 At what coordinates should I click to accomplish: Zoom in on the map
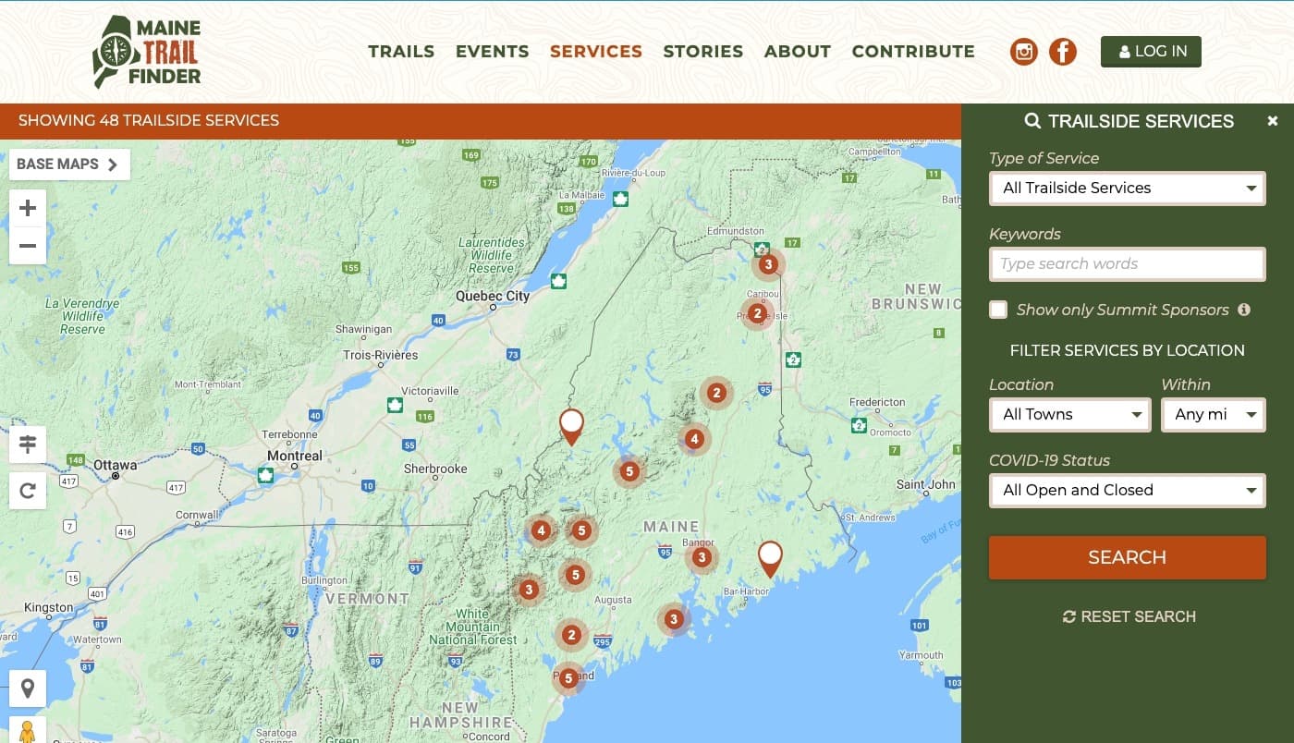point(28,208)
